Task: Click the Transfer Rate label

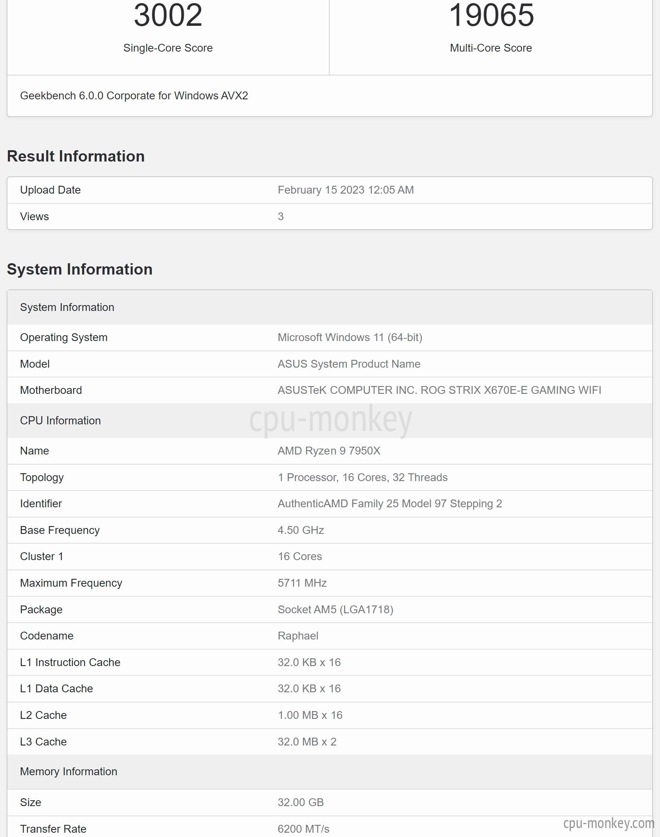Action: click(x=53, y=829)
